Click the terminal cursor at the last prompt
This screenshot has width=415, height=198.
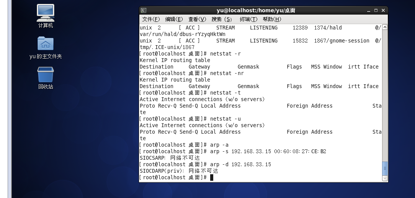[x=212, y=178]
